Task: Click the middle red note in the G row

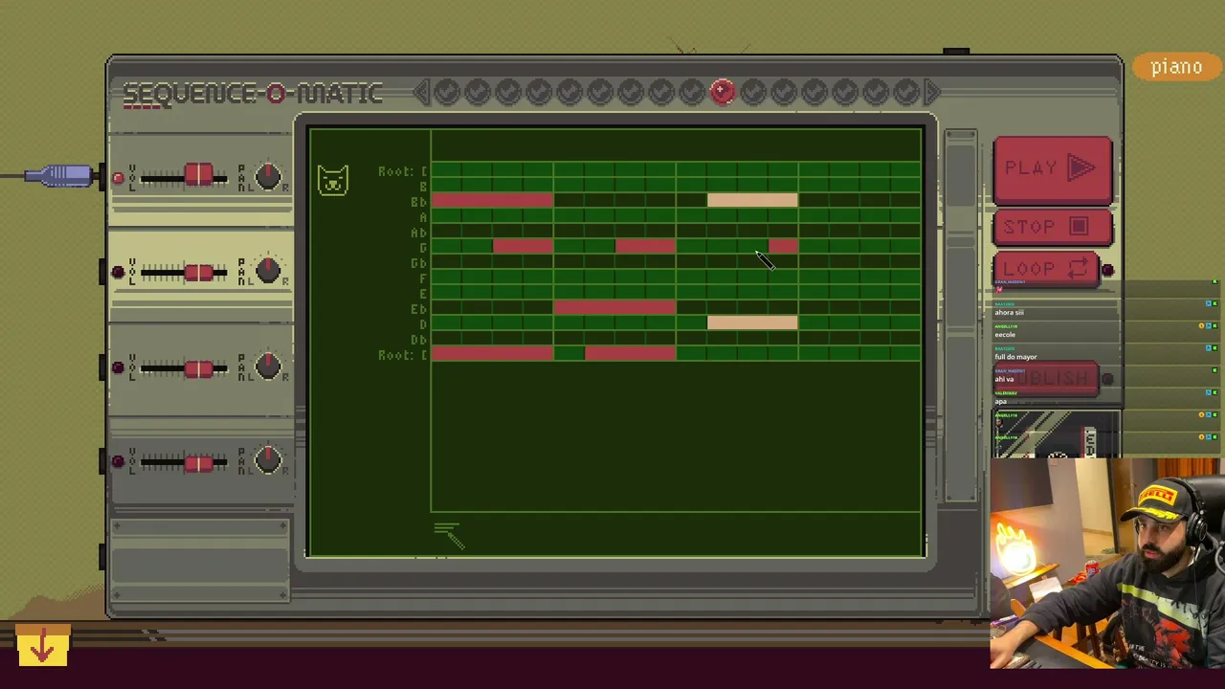Action: pyautogui.click(x=645, y=247)
